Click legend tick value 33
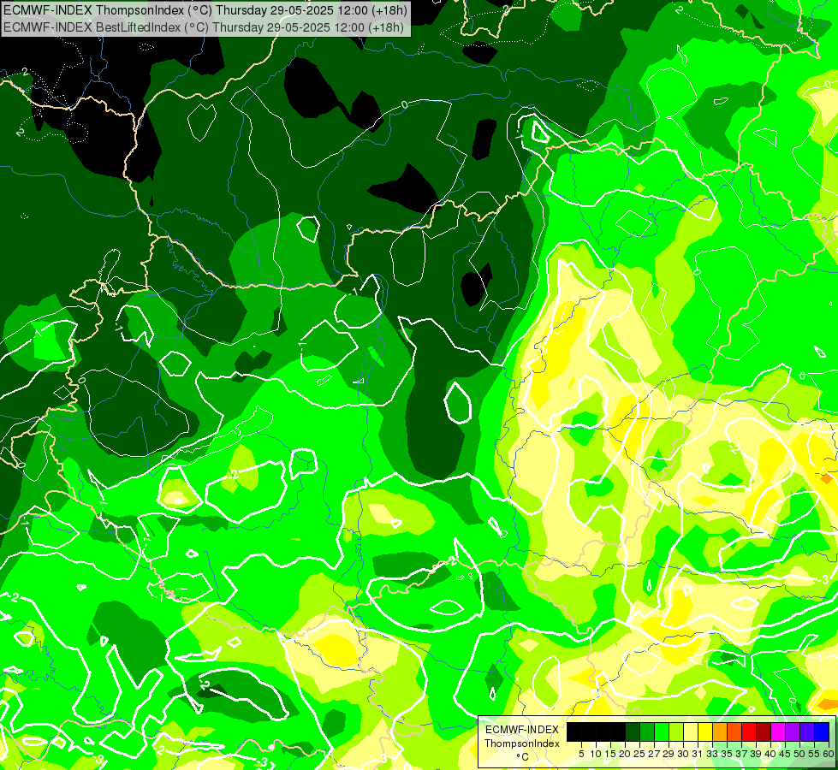Screen dimensions: 838x770 712,754
